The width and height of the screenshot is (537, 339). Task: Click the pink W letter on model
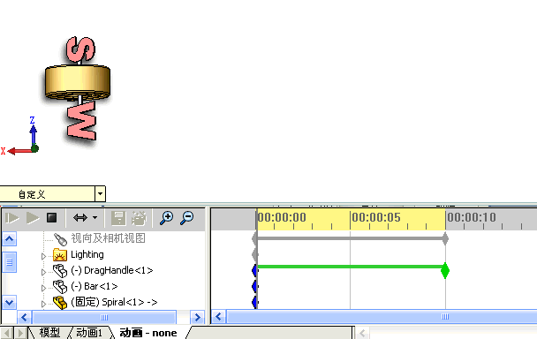81,121
